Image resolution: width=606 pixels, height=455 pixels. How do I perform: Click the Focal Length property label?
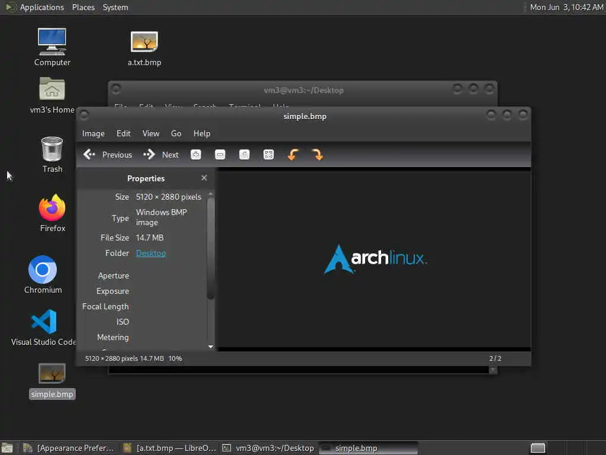coord(105,306)
